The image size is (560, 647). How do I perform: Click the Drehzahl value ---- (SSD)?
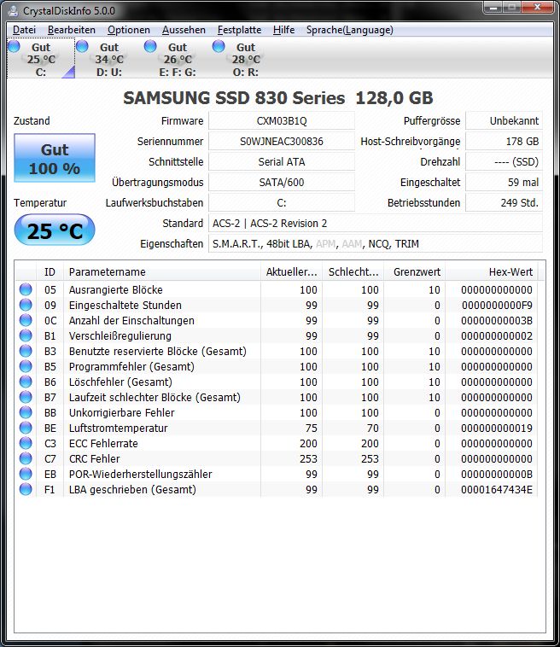[504, 162]
